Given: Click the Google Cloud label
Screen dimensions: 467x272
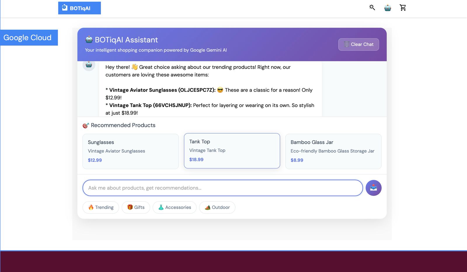Looking at the screenshot, I should pos(29,38).
